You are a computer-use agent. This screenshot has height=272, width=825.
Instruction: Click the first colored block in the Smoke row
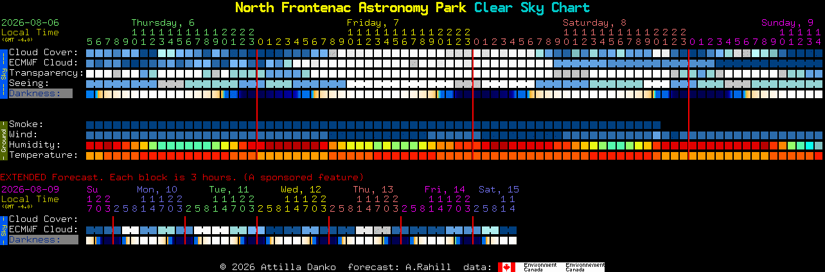[x=90, y=124]
